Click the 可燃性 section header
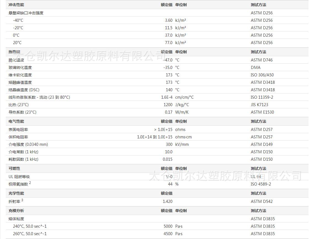 coord(14,168)
